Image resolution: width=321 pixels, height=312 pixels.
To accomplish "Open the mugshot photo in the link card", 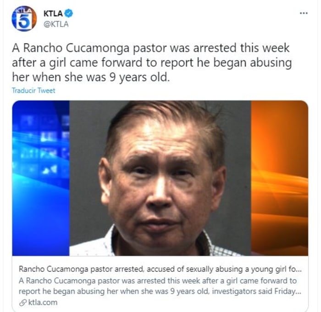I will [160, 178].
